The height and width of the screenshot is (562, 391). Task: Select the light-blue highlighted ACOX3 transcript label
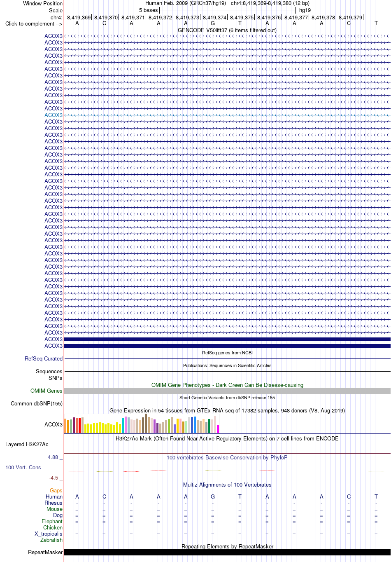tap(54, 115)
